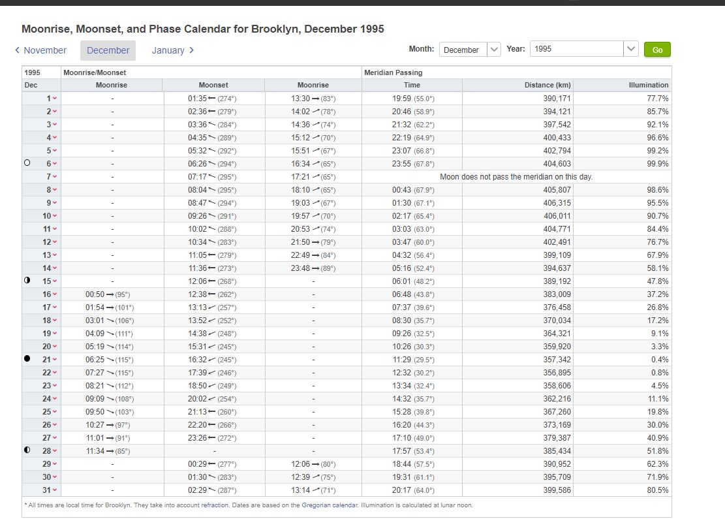
Task: Select the illumination value 0.4%
Action: [660, 360]
